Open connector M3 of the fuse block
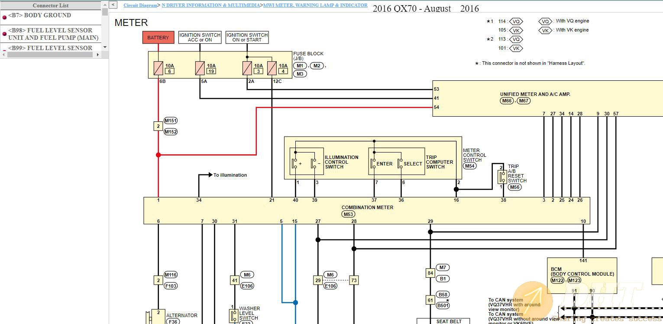Screen dimensions: 663x324 tap(300, 74)
